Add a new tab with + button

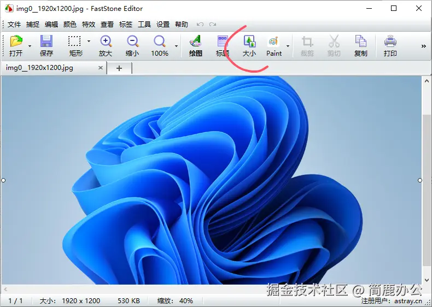click(x=119, y=68)
